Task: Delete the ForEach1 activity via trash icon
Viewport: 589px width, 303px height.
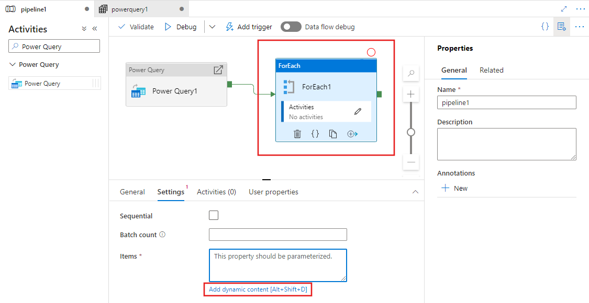Action: (x=297, y=134)
